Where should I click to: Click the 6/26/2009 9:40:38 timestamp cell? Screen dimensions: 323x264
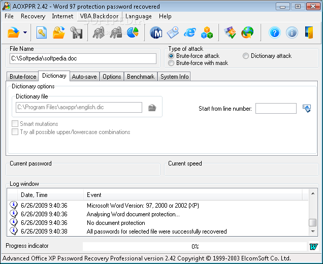pos(44,232)
